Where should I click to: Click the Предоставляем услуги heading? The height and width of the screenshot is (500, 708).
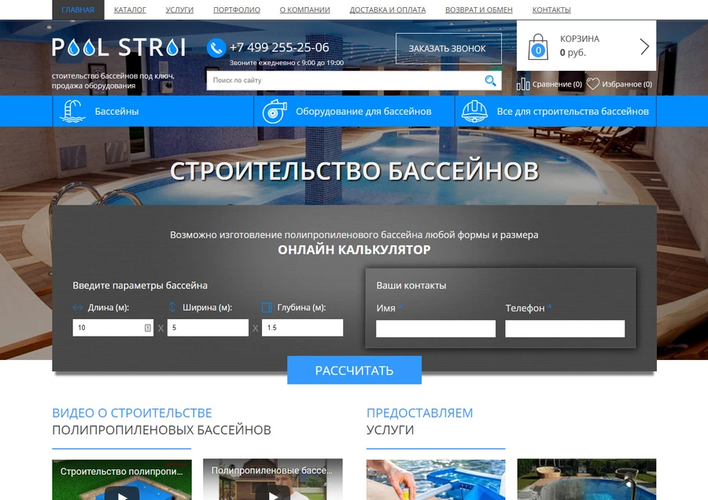(x=420, y=421)
